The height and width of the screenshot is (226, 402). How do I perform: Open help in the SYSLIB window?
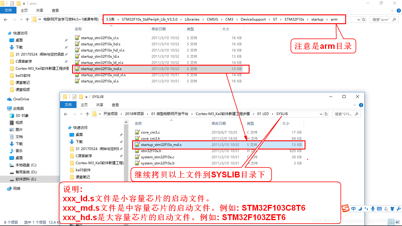click(x=361, y=105)
